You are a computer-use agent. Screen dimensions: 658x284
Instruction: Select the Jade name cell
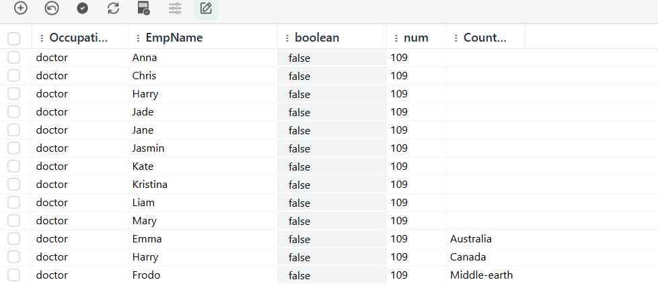(203, 112)
